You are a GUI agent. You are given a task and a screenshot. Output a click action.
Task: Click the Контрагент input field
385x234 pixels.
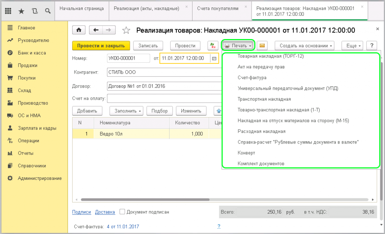[x=164, y=72]
